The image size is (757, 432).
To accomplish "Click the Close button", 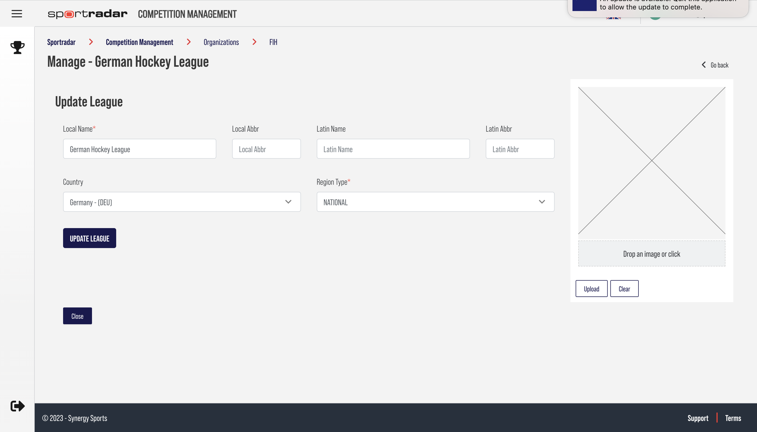I will point(78,316).
